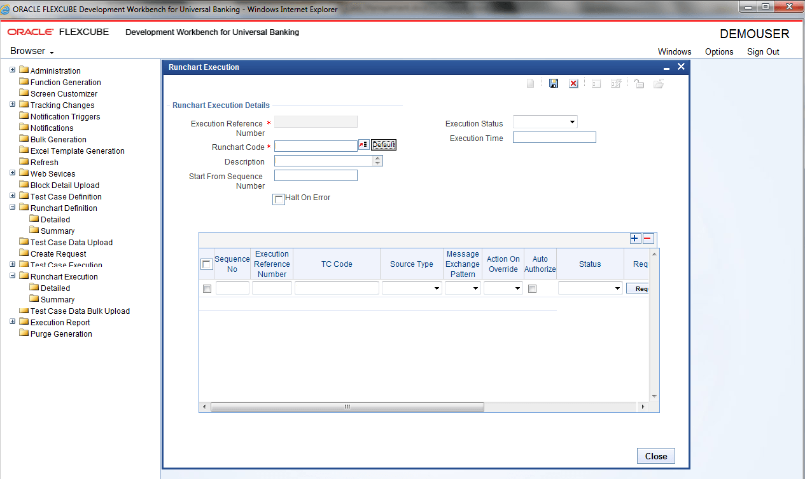Click the Execute Query lightning icon

616,84
